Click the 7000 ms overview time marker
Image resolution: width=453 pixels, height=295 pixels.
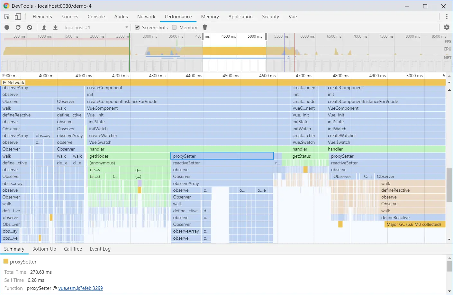click(360, 36)
